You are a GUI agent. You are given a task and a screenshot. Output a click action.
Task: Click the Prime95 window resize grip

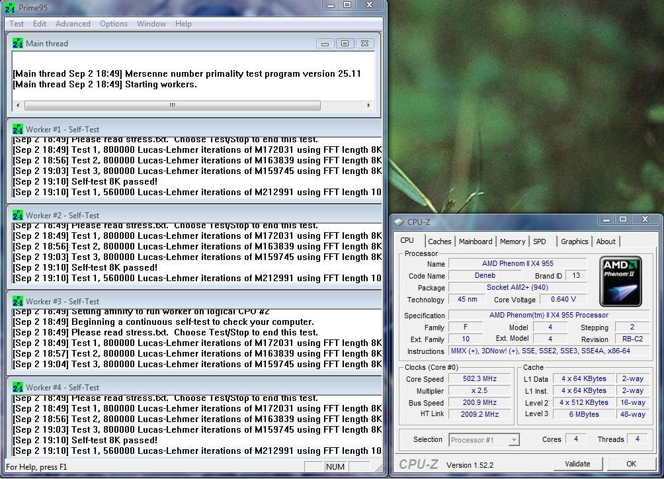(378, 468)
